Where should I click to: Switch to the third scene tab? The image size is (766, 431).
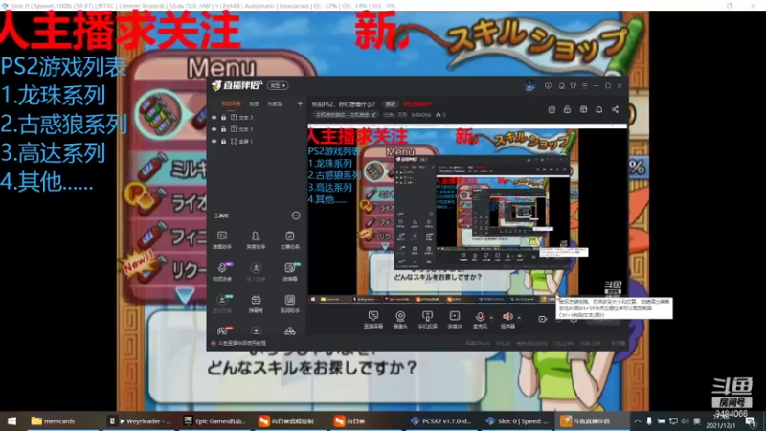click(275, 104)
